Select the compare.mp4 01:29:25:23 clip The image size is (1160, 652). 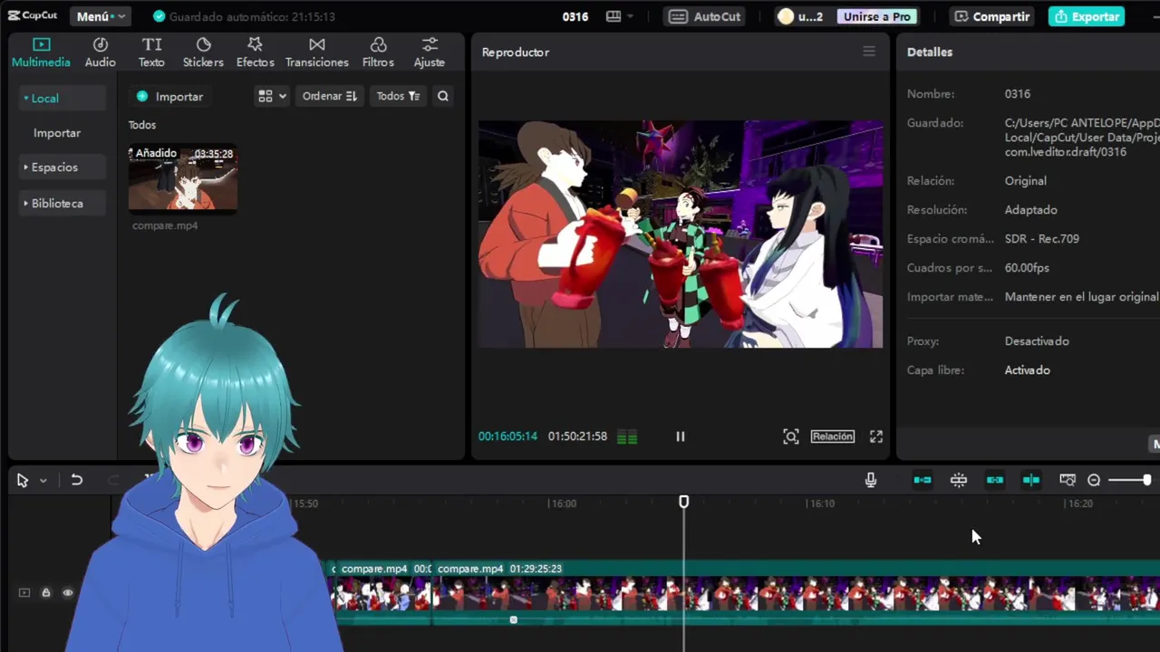coord(796,592)
